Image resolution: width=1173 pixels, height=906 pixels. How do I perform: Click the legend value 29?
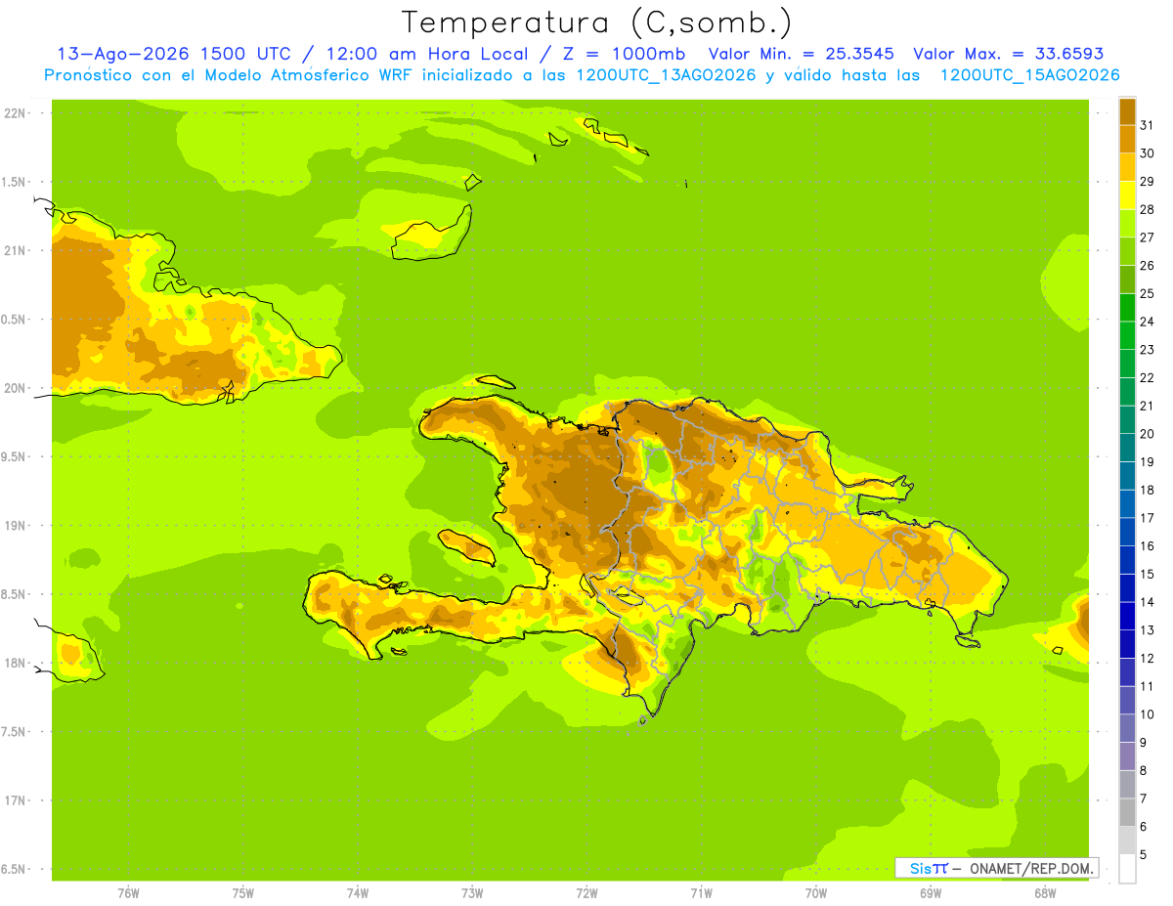pos(1147,182)
